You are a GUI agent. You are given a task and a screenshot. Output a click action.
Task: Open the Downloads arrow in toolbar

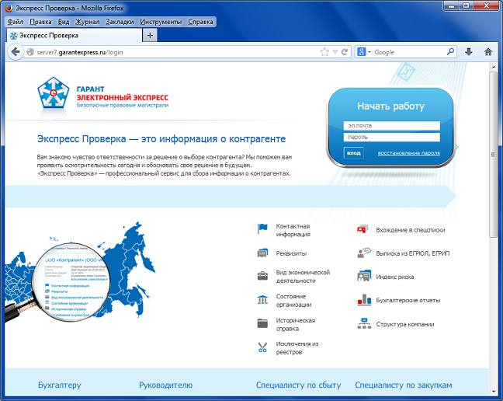[x=469, y=52]
